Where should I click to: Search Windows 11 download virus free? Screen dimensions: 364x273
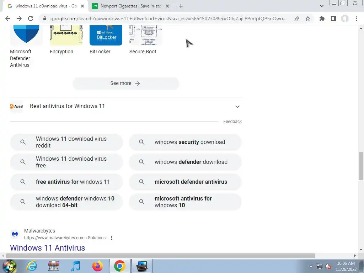[x=66, y=162]
